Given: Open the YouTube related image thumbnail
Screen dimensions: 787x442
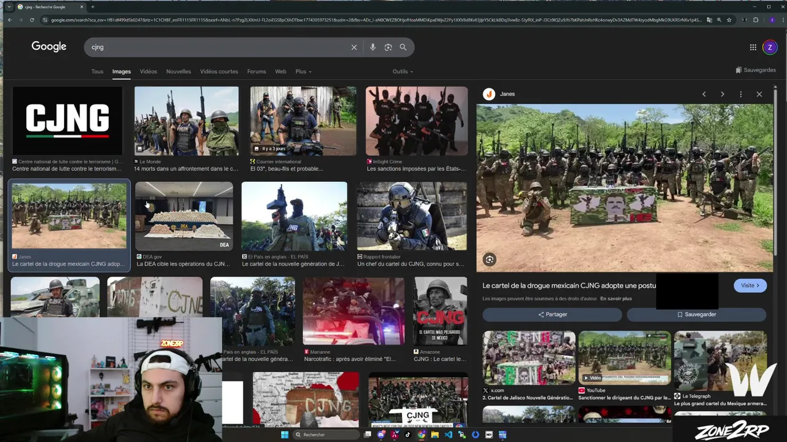Looking at the screenshot, I should click(625, 358).
